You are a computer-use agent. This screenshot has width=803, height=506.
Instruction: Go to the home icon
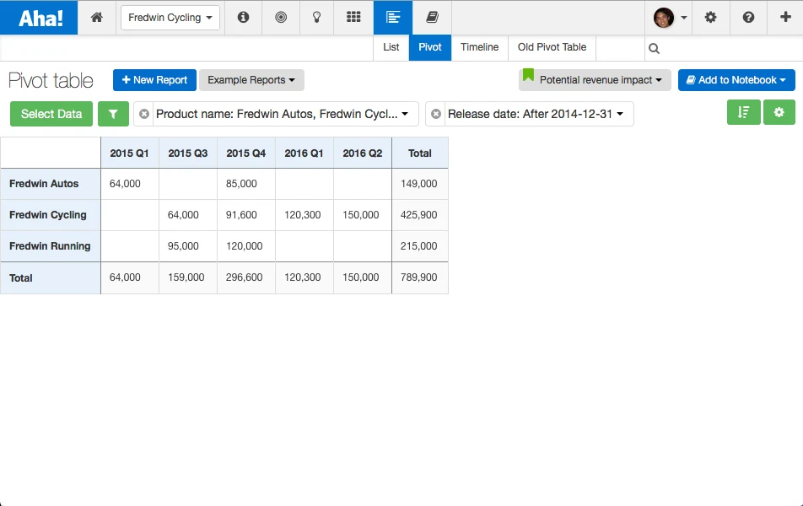[x=97, y=18]
